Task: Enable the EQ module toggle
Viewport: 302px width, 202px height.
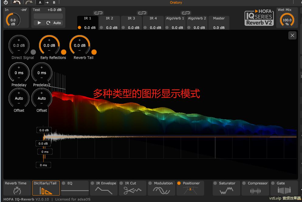Action: click(63, 183)
